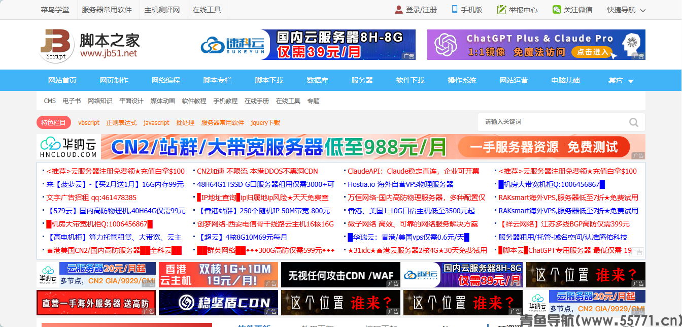Click the 【菠萝云】买2月送1月 link
Image resolution: width=682 pixels, height=327 pixels.
[x=115, y=184]
